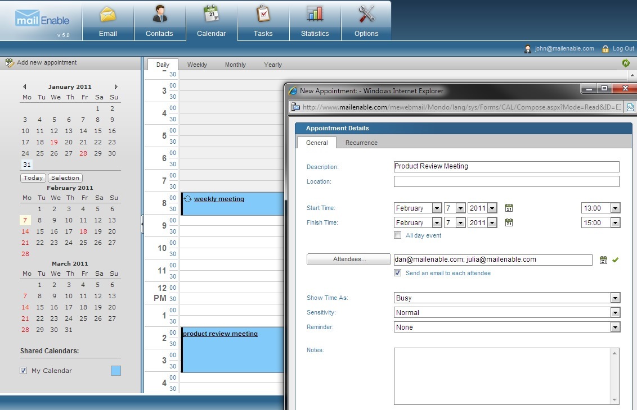This screenshot has height=410, width=637.
Task: Toggle the My Calendar checkbox
Action: pos(24,371)
